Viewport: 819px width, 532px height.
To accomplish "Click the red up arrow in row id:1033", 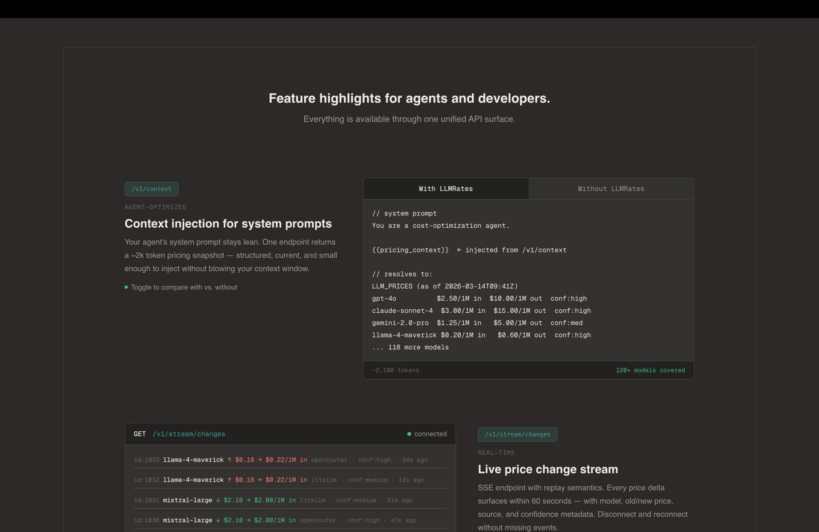I will (229, 460).
